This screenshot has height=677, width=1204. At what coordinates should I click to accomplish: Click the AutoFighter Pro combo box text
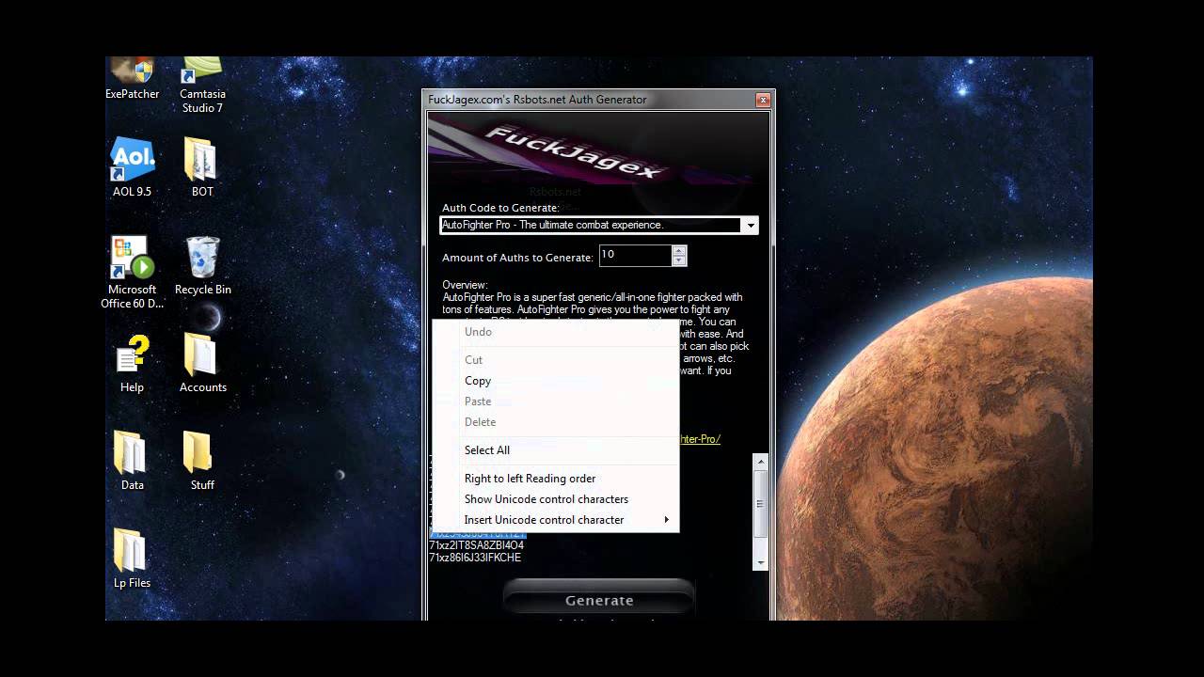pos(591,226)
